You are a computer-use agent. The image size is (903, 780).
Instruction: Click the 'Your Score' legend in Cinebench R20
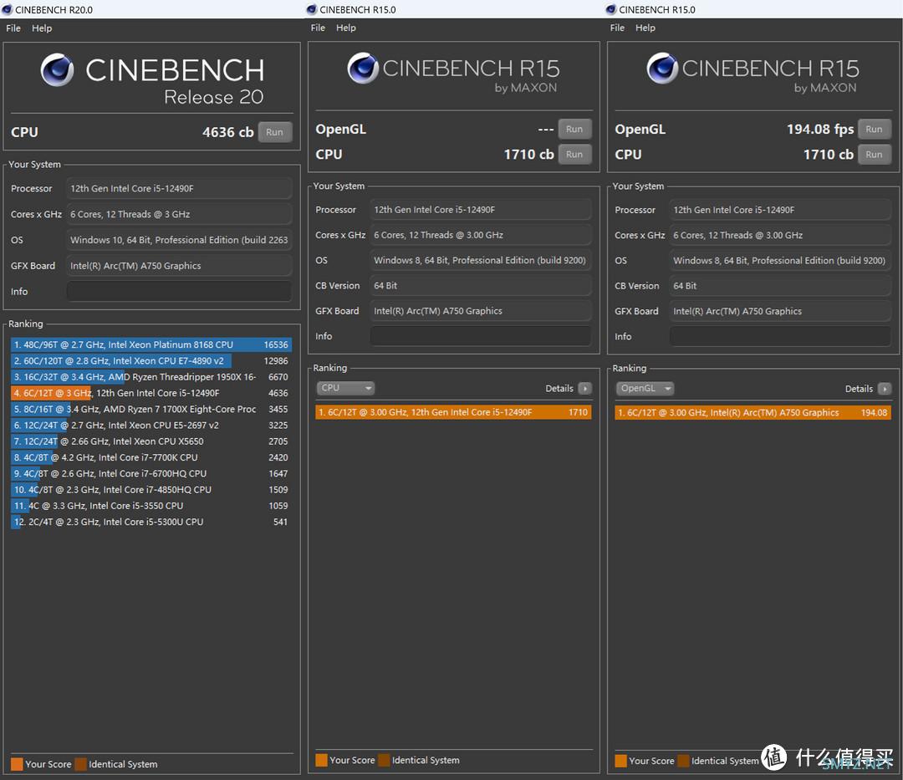[42, 764]
